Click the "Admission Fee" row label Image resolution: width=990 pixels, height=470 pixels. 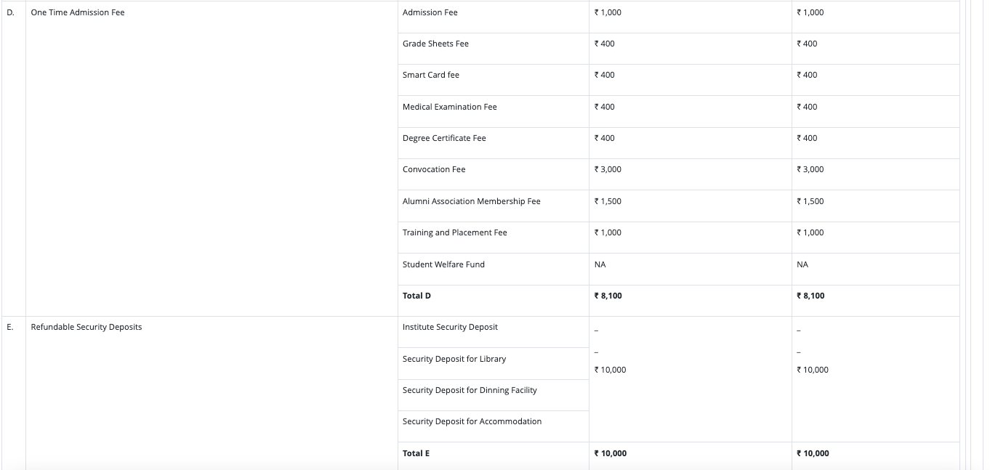coord(430,12)
